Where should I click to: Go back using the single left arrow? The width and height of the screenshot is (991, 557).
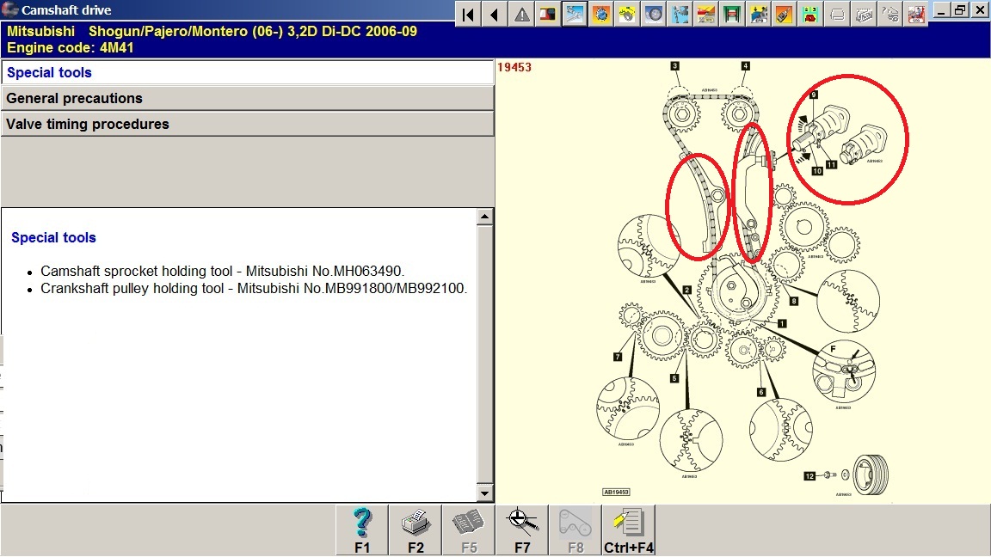pyautogui.click(x=495, y=14)
